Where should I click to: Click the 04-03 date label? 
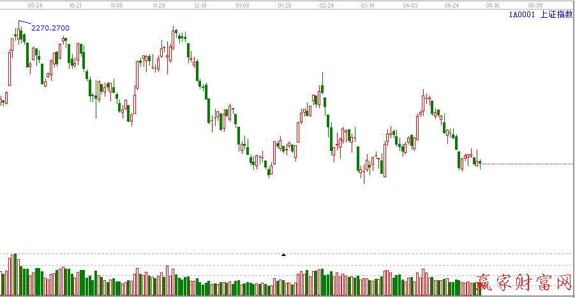coord(410,4)
